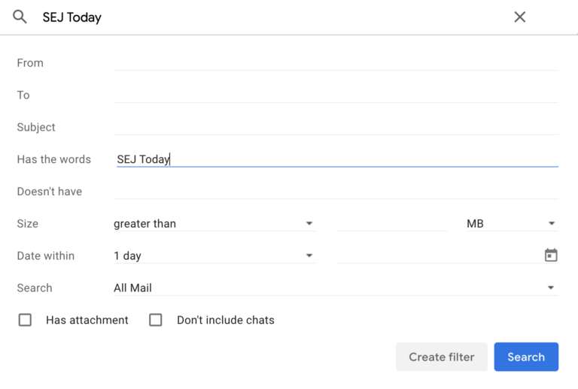
Task: Click the date input field
Action: (437, 256)
